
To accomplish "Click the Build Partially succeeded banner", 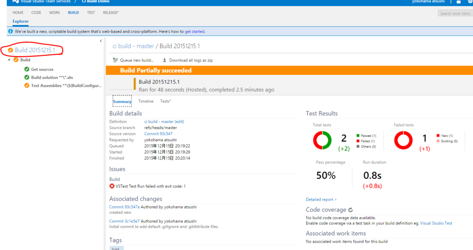I will point(289,71).
